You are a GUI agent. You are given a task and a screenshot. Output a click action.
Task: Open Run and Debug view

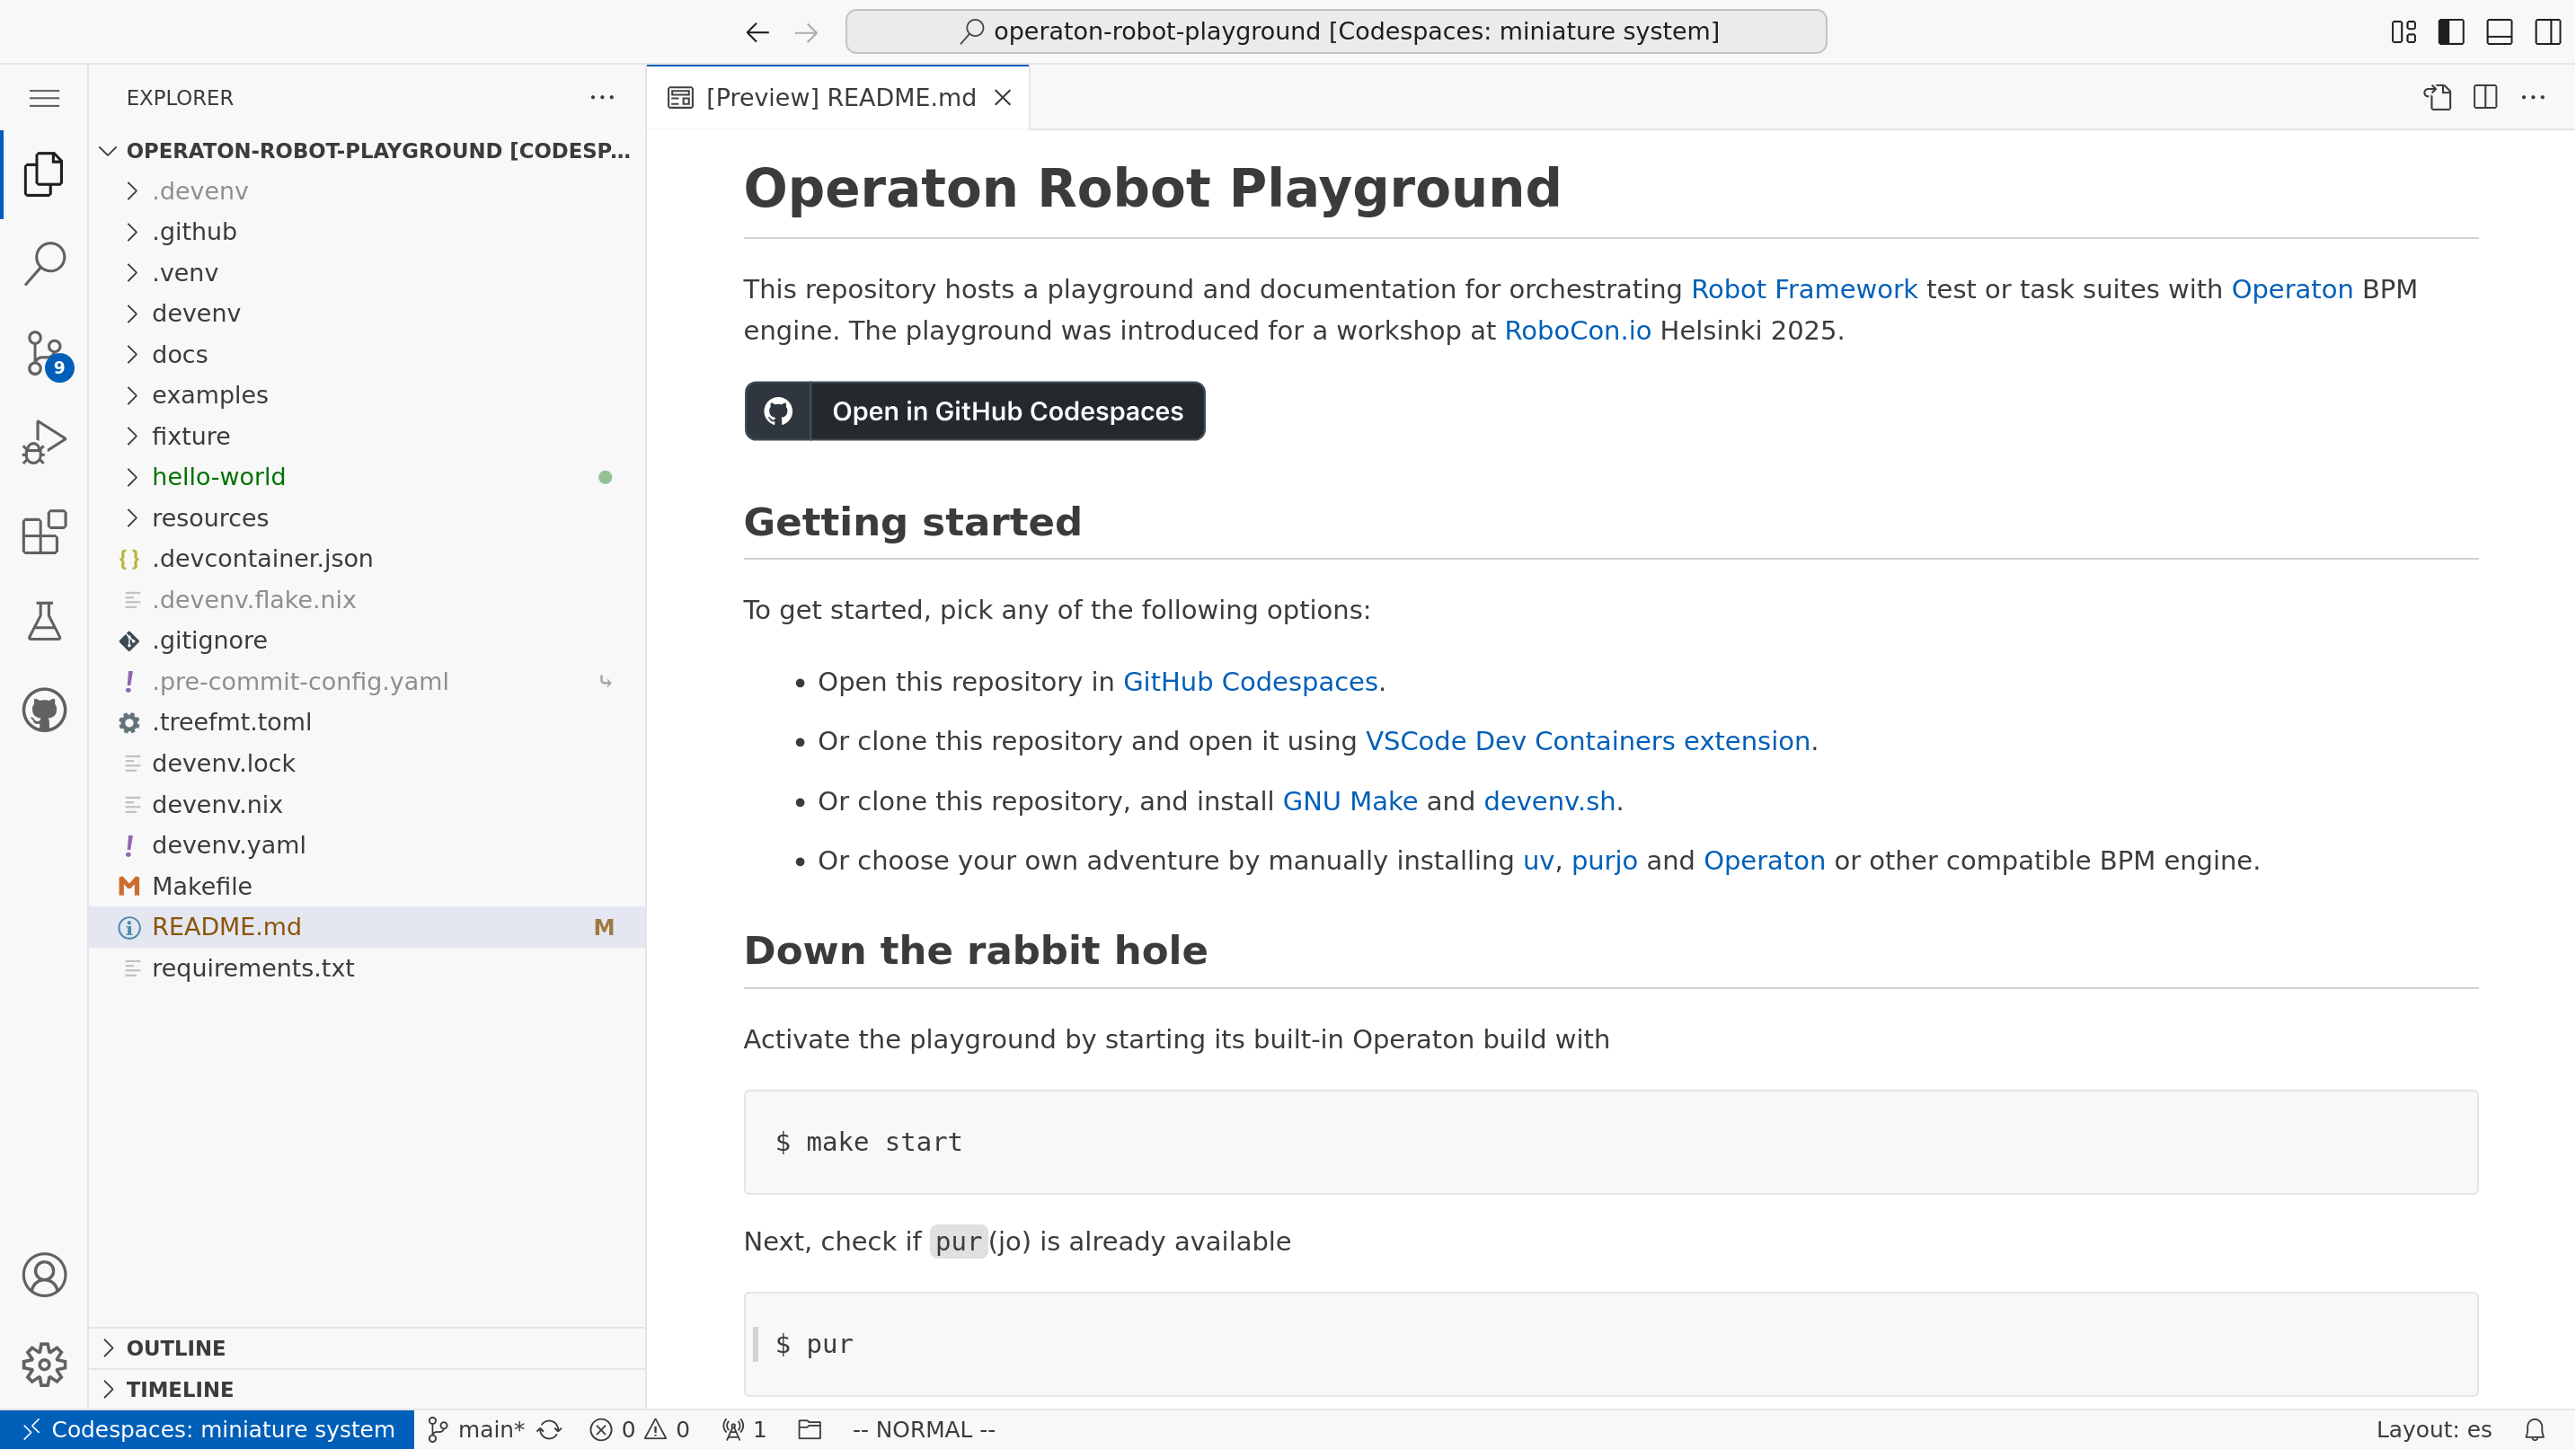(x=44, y=442)
